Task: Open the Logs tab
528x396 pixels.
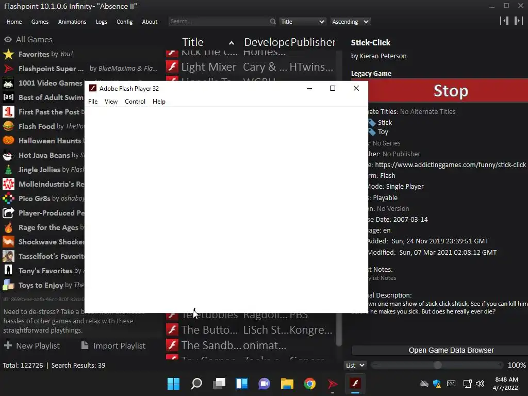Action: (x=102, y=22)
